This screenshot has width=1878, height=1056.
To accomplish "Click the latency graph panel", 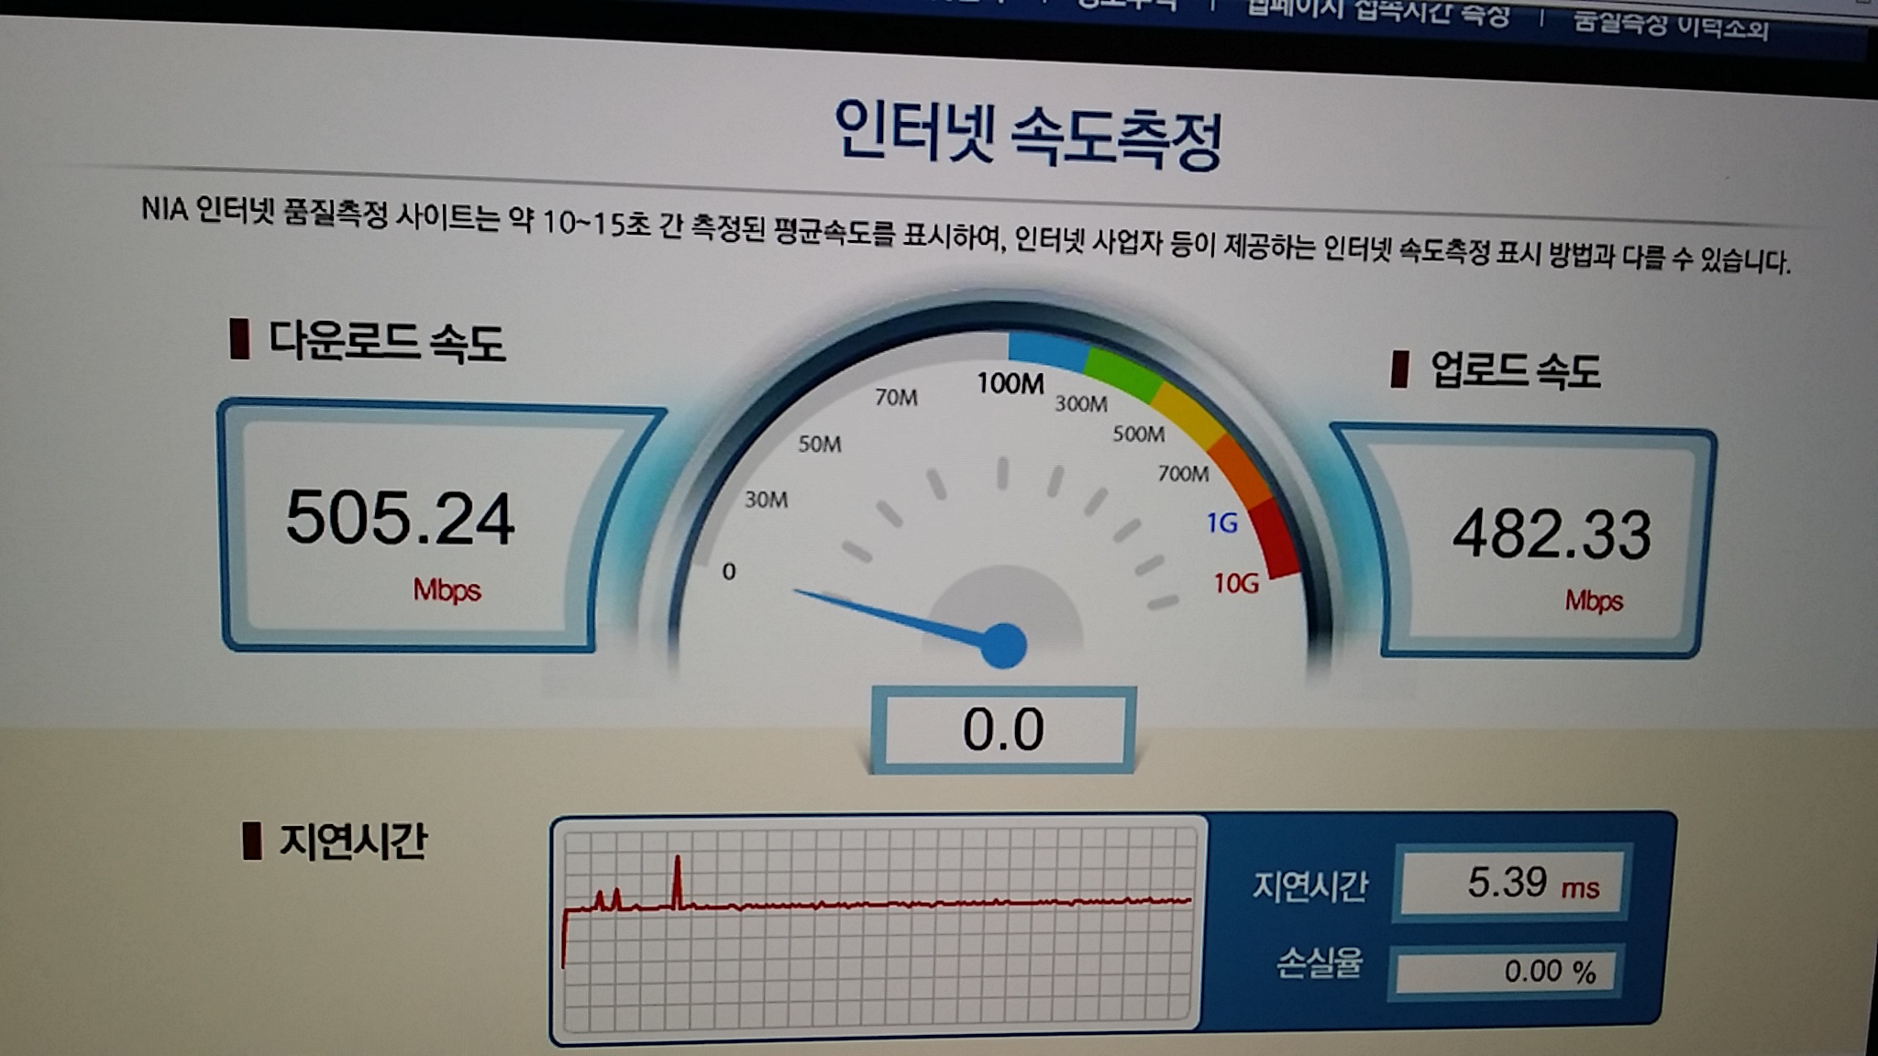I will 880,929.
